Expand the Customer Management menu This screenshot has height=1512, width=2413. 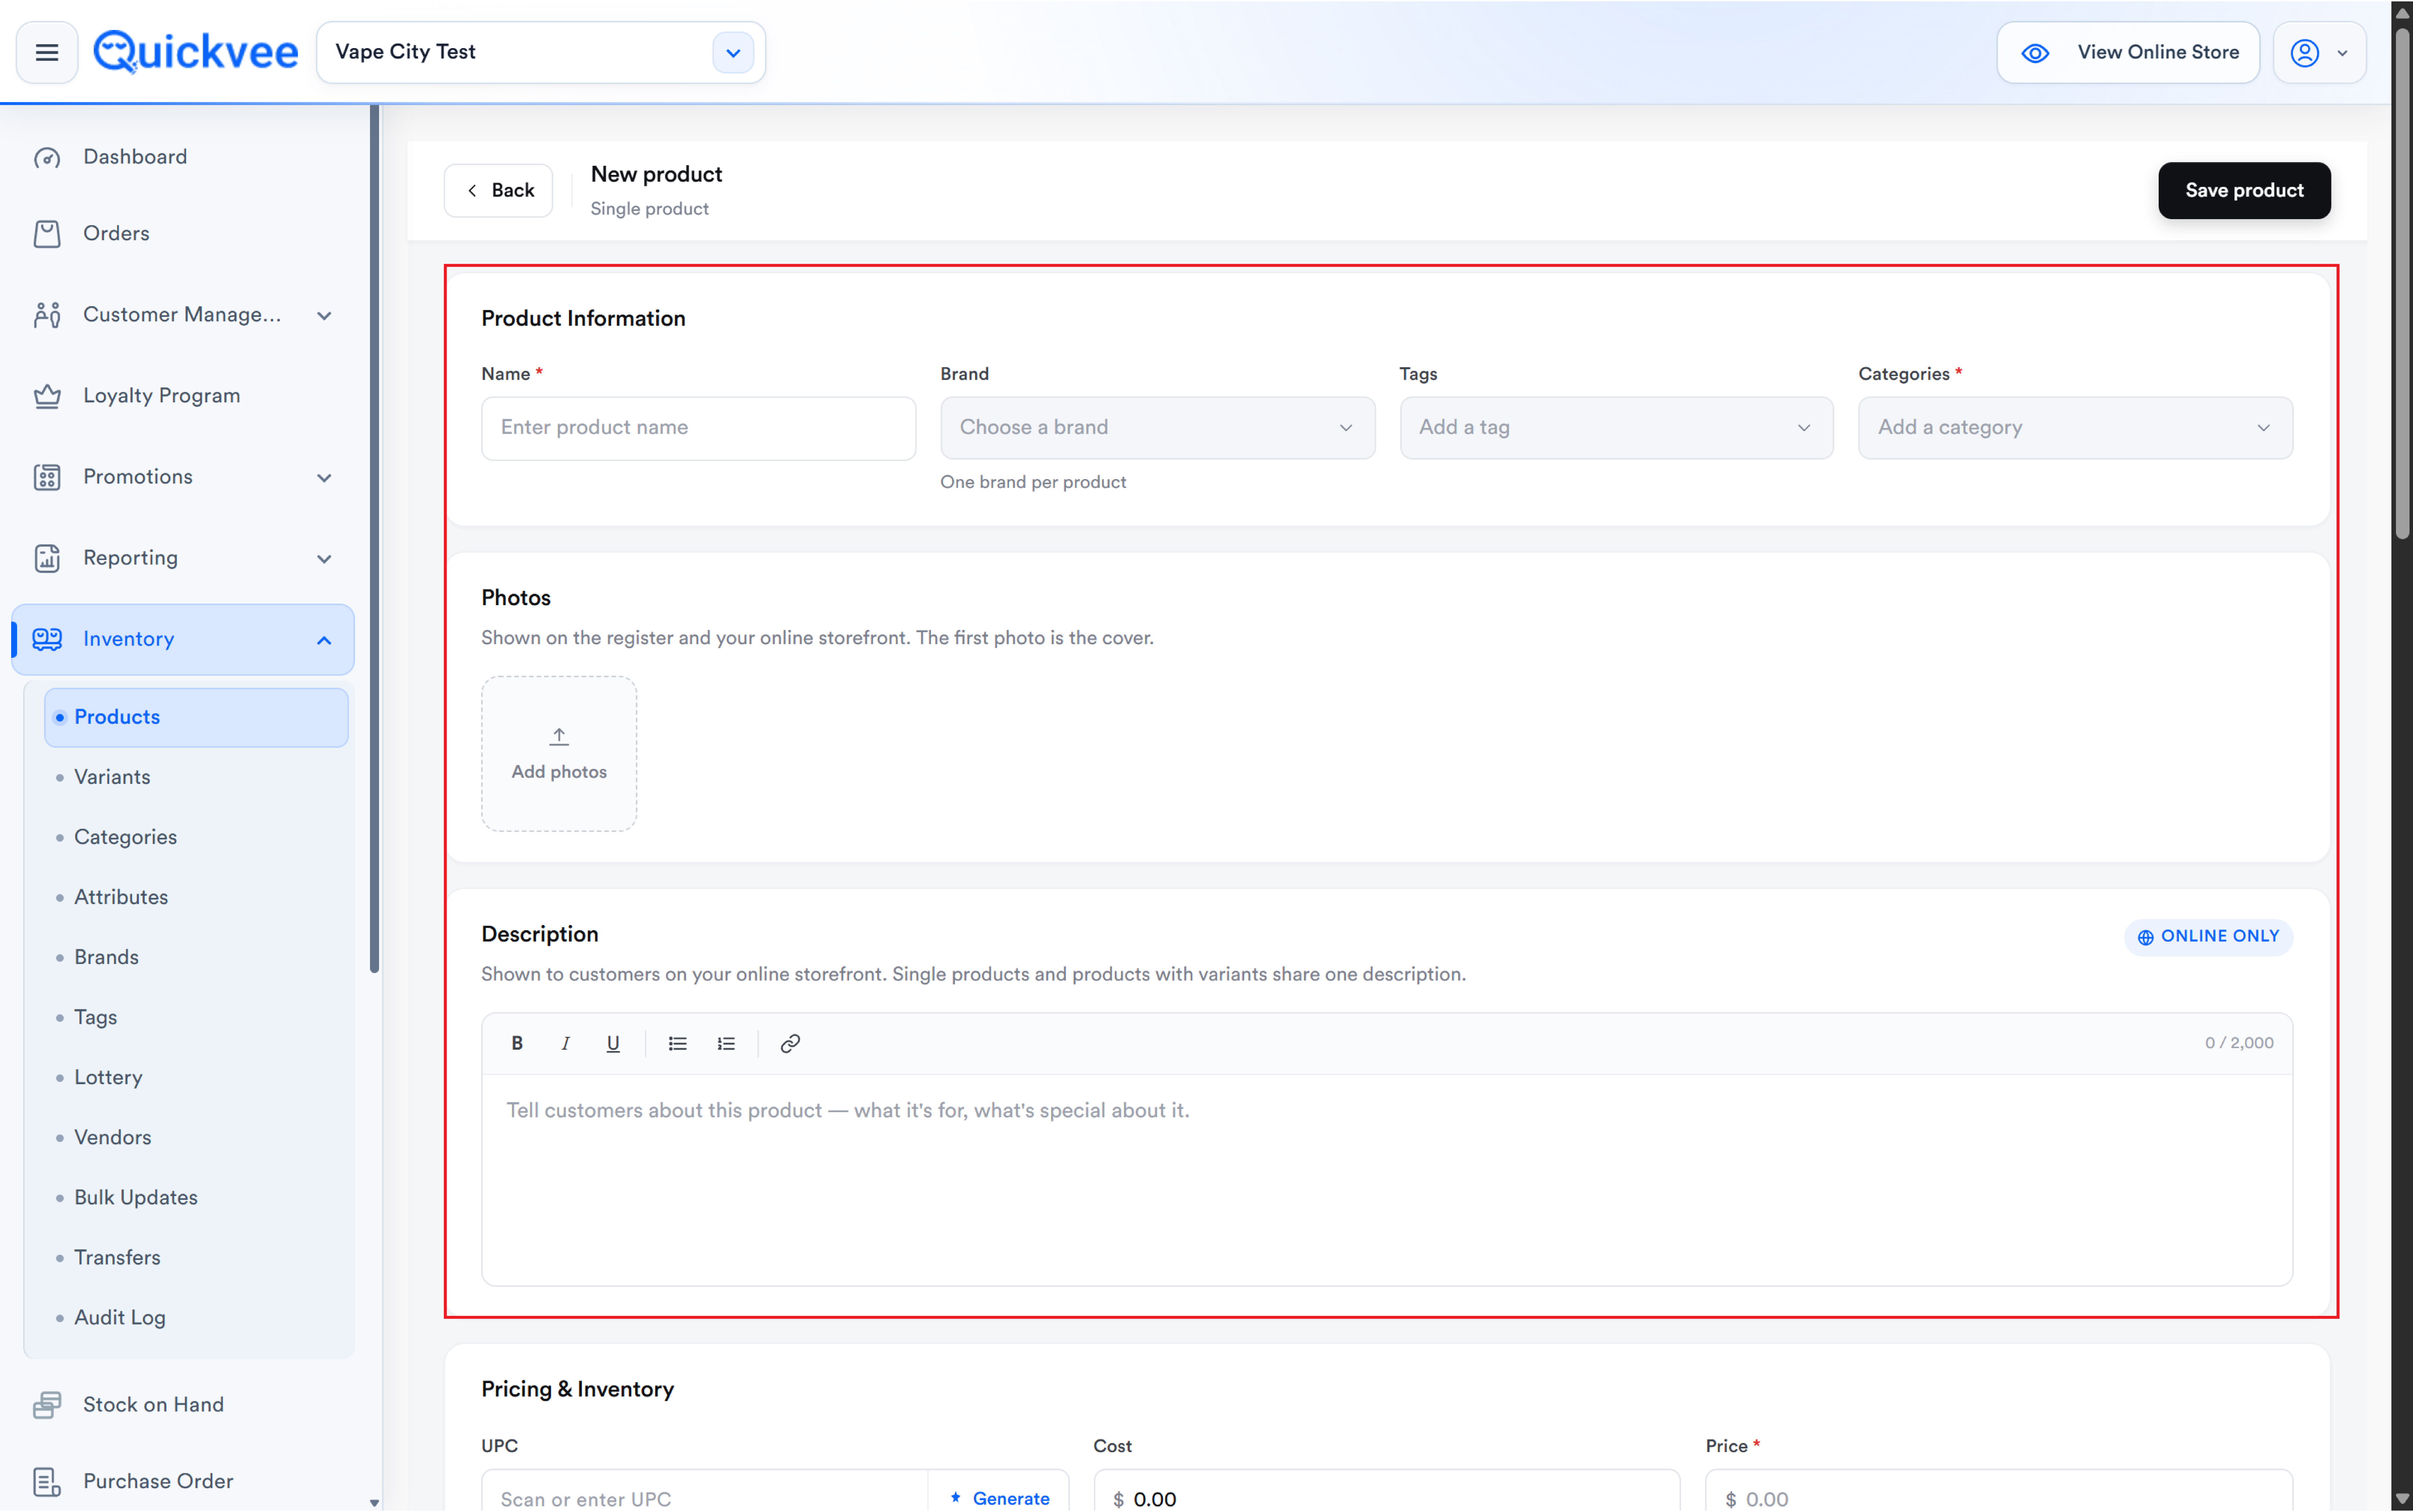183,315
